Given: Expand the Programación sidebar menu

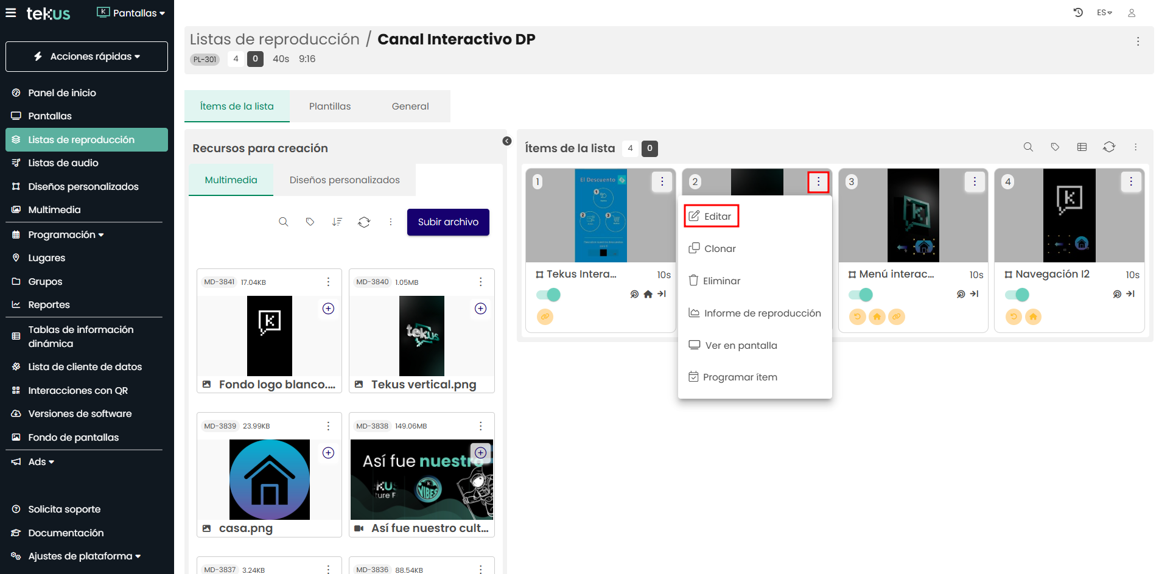Looking at the screenshot, I should [66, 235].
